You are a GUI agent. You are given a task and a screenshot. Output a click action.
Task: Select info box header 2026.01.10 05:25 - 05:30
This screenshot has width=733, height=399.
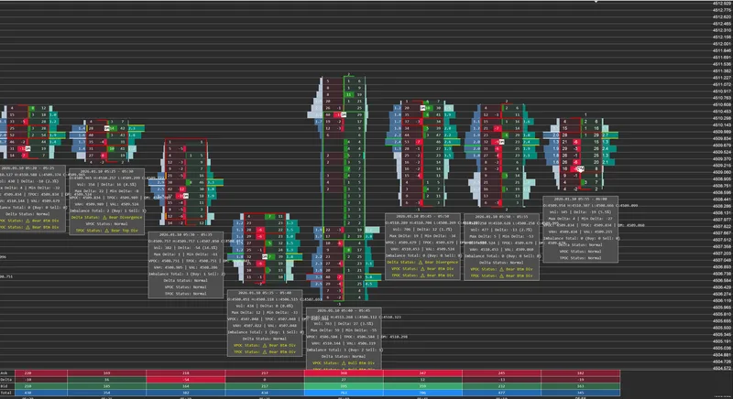tap(106, 171)
